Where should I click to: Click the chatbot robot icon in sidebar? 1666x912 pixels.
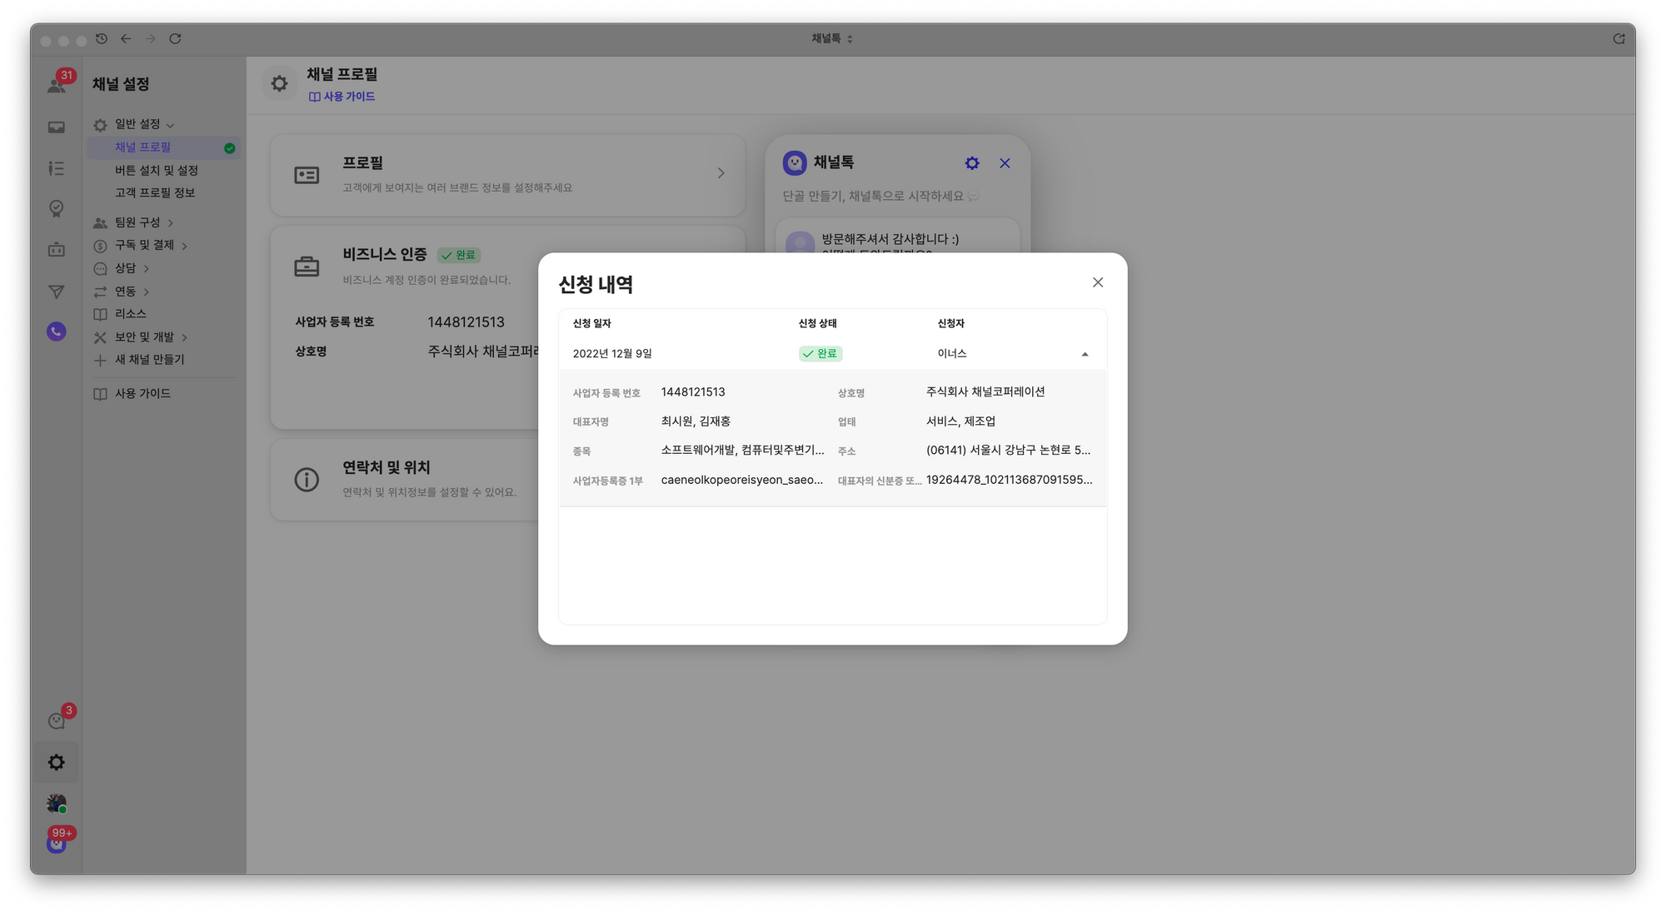[56, 250]
